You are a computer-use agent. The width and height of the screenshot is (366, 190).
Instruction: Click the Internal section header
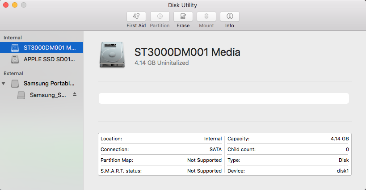[x=13, y=38]
